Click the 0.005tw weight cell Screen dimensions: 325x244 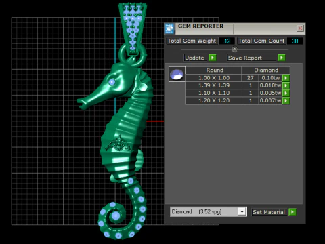(270, 93)
